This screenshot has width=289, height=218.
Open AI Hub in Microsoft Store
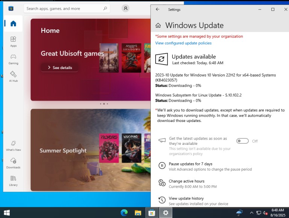coord(13,77)
